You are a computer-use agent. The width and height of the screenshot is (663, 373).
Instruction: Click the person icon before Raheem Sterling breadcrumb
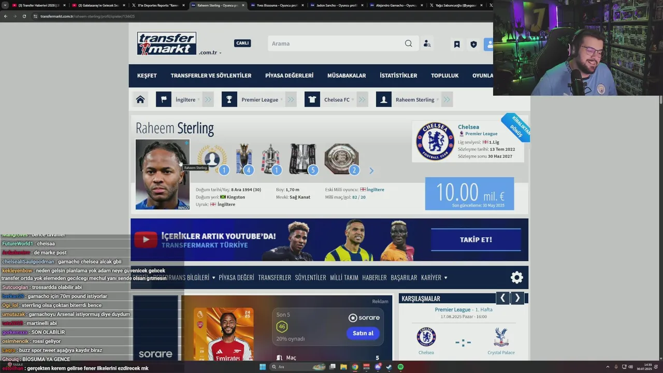coord(384,99)
